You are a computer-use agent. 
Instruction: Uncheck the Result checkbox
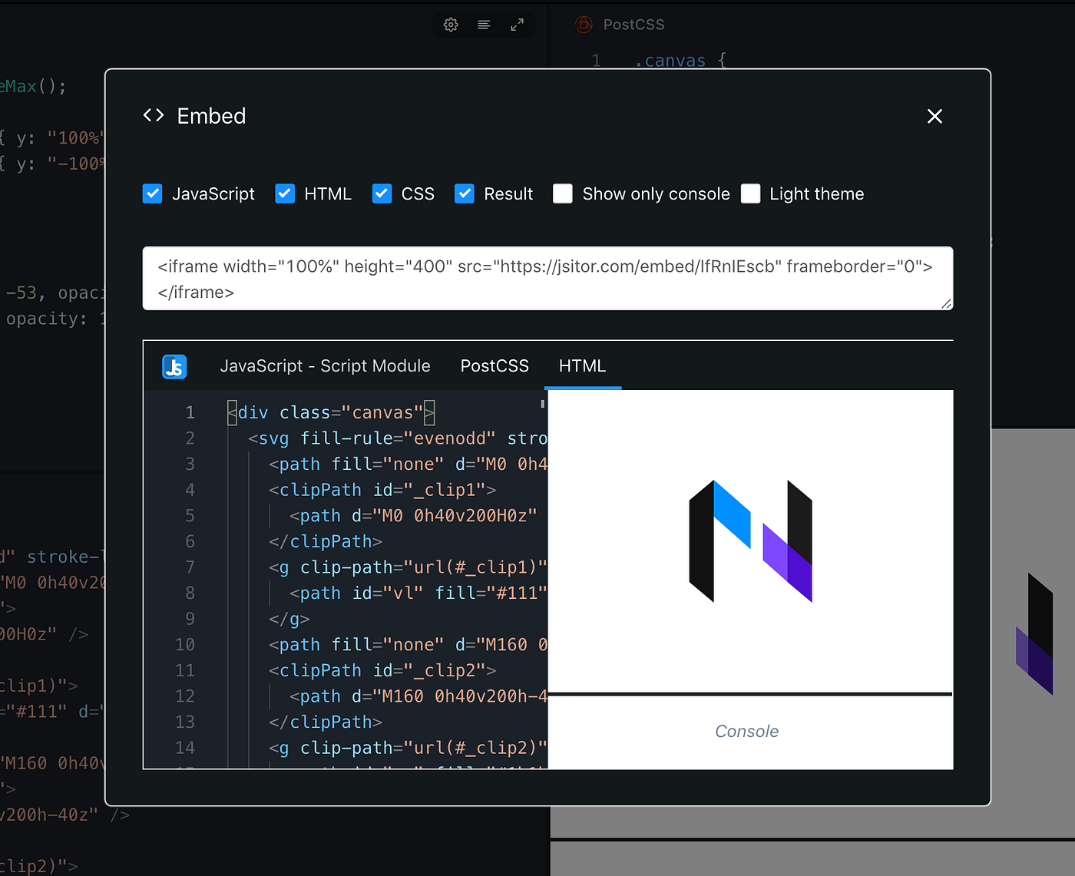[x=465, y=193]
